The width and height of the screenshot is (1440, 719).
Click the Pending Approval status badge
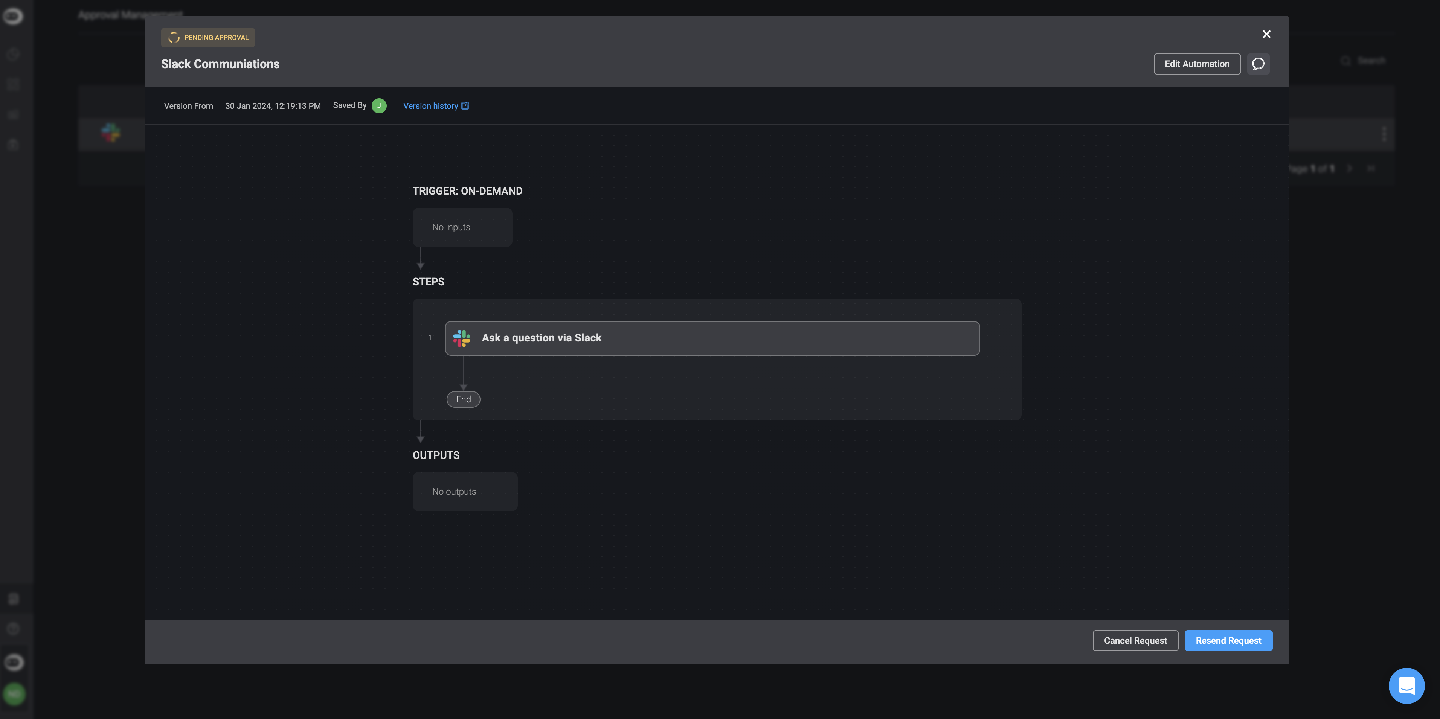(x=208, y=37)
